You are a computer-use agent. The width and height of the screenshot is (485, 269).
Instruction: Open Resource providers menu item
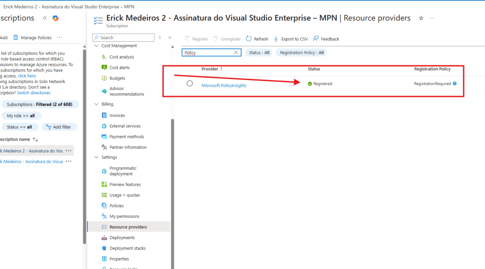tap(128, 227)
